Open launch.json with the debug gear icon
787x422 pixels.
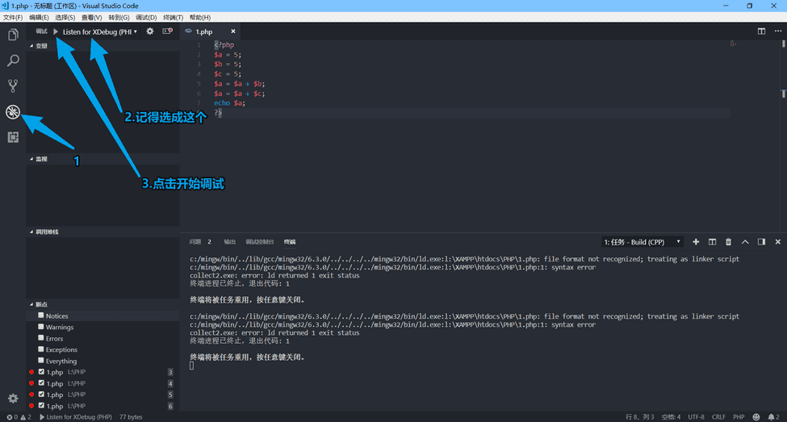click(x=149, y=31)
